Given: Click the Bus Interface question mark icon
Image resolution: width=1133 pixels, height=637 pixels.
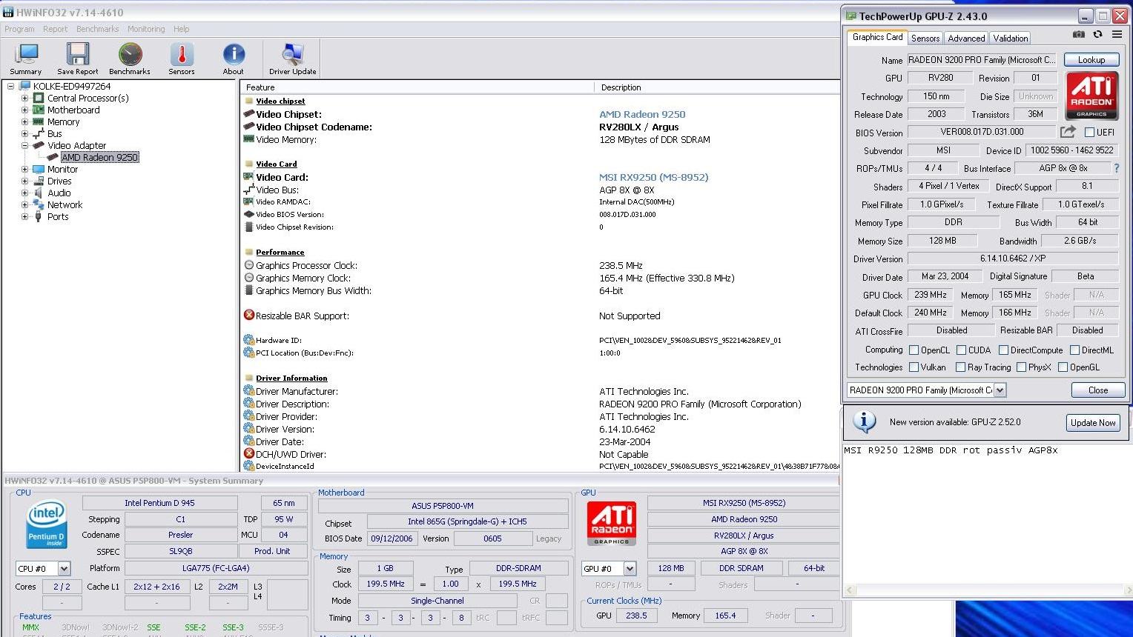Looking at the screenshot, I should (1117, 168).
